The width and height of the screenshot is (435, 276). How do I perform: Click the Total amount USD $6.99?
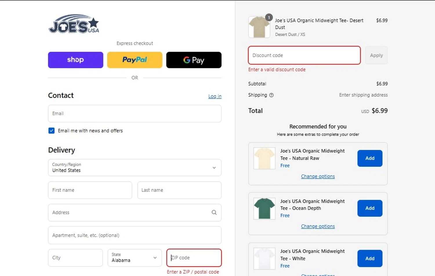pyautogui.click(x=374, y=111)
